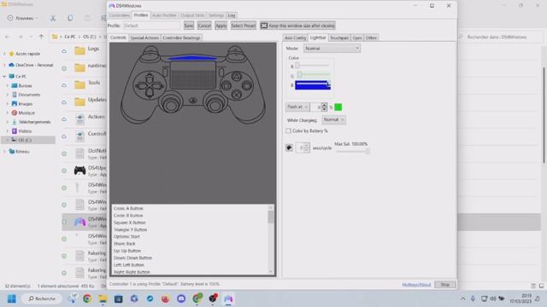This screenshot has width=547, height=307.
Task: Switch to the Controllers tab
Action: point(120,15)
